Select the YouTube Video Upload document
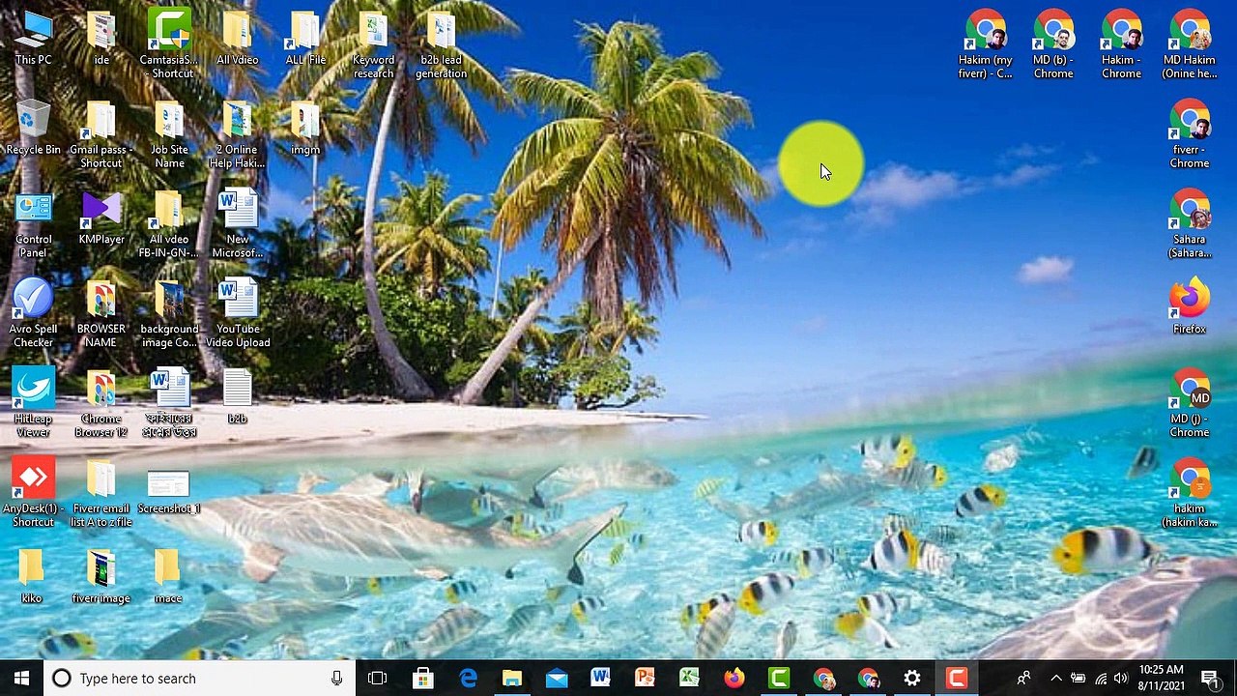 [238, 315]
